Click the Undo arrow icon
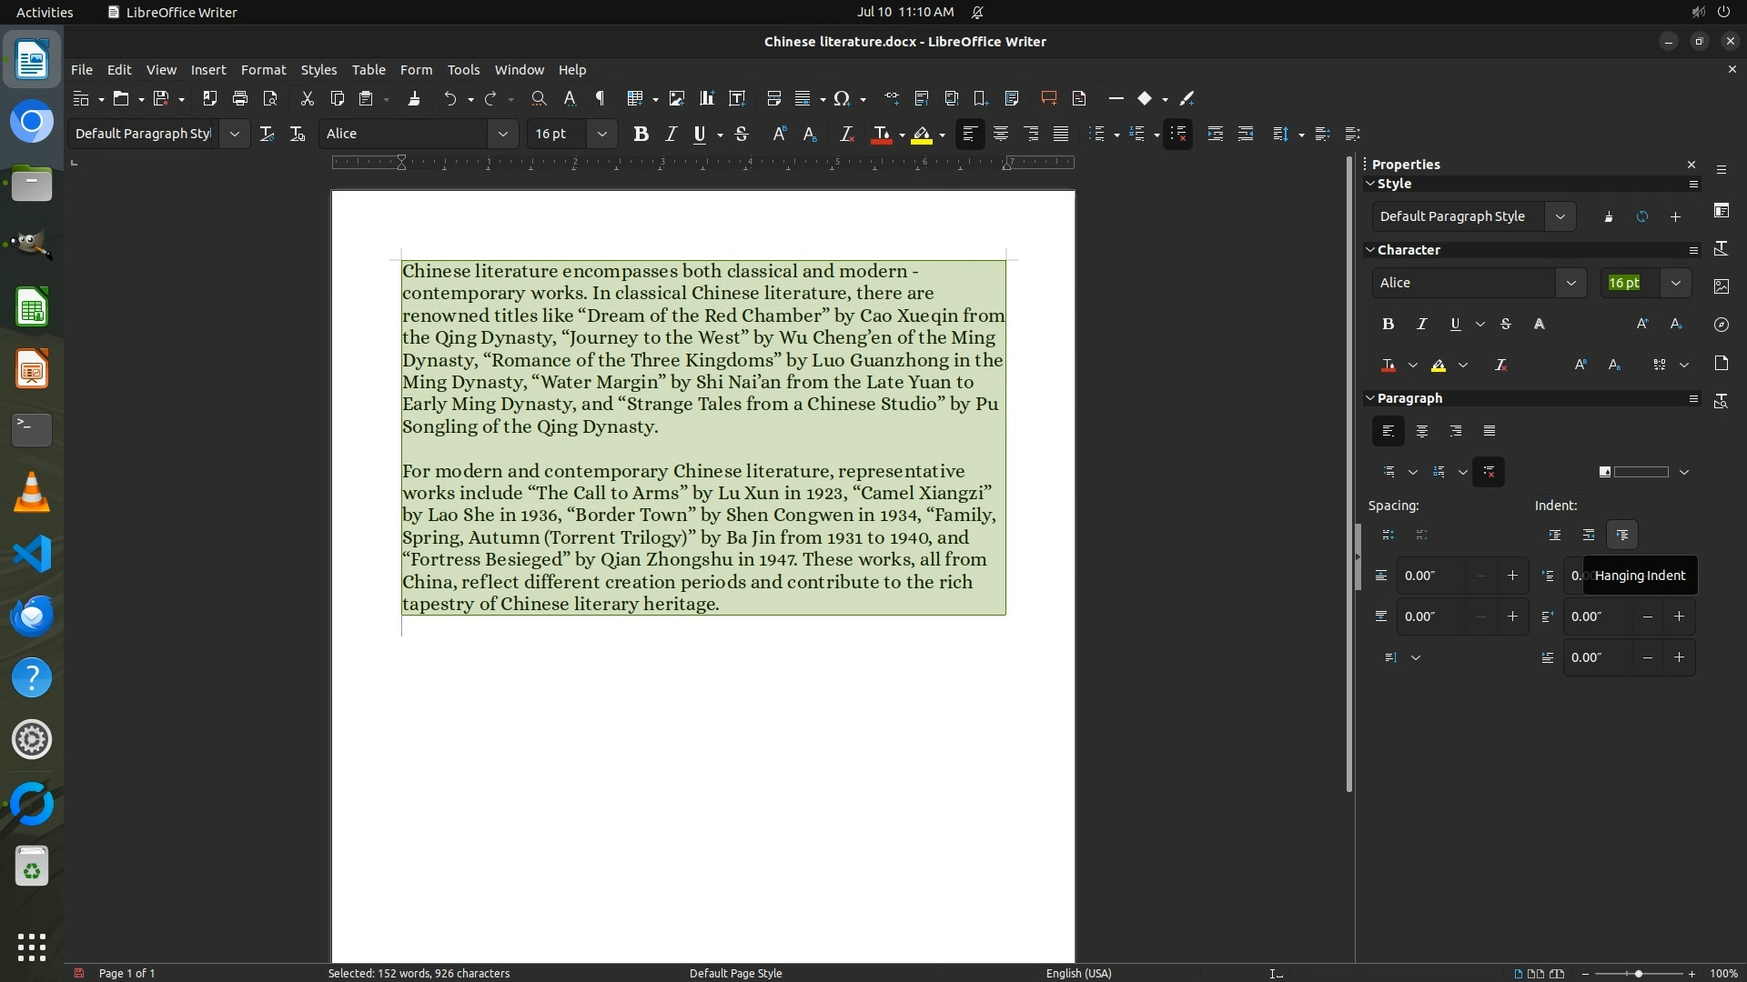Image resolution: width=1747 pixels, height=982 pixels. pyautogui.click(x=450, y=98)
